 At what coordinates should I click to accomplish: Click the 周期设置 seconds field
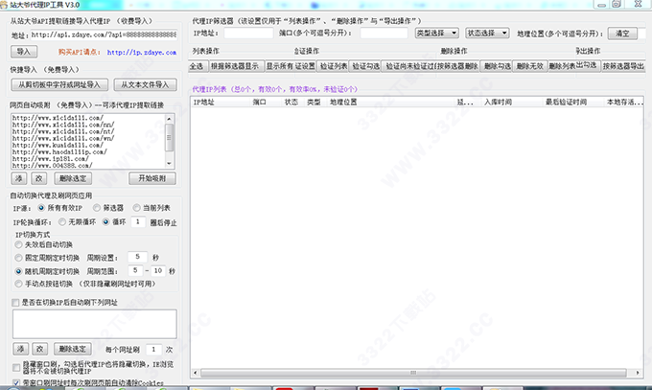pos(138,258)
